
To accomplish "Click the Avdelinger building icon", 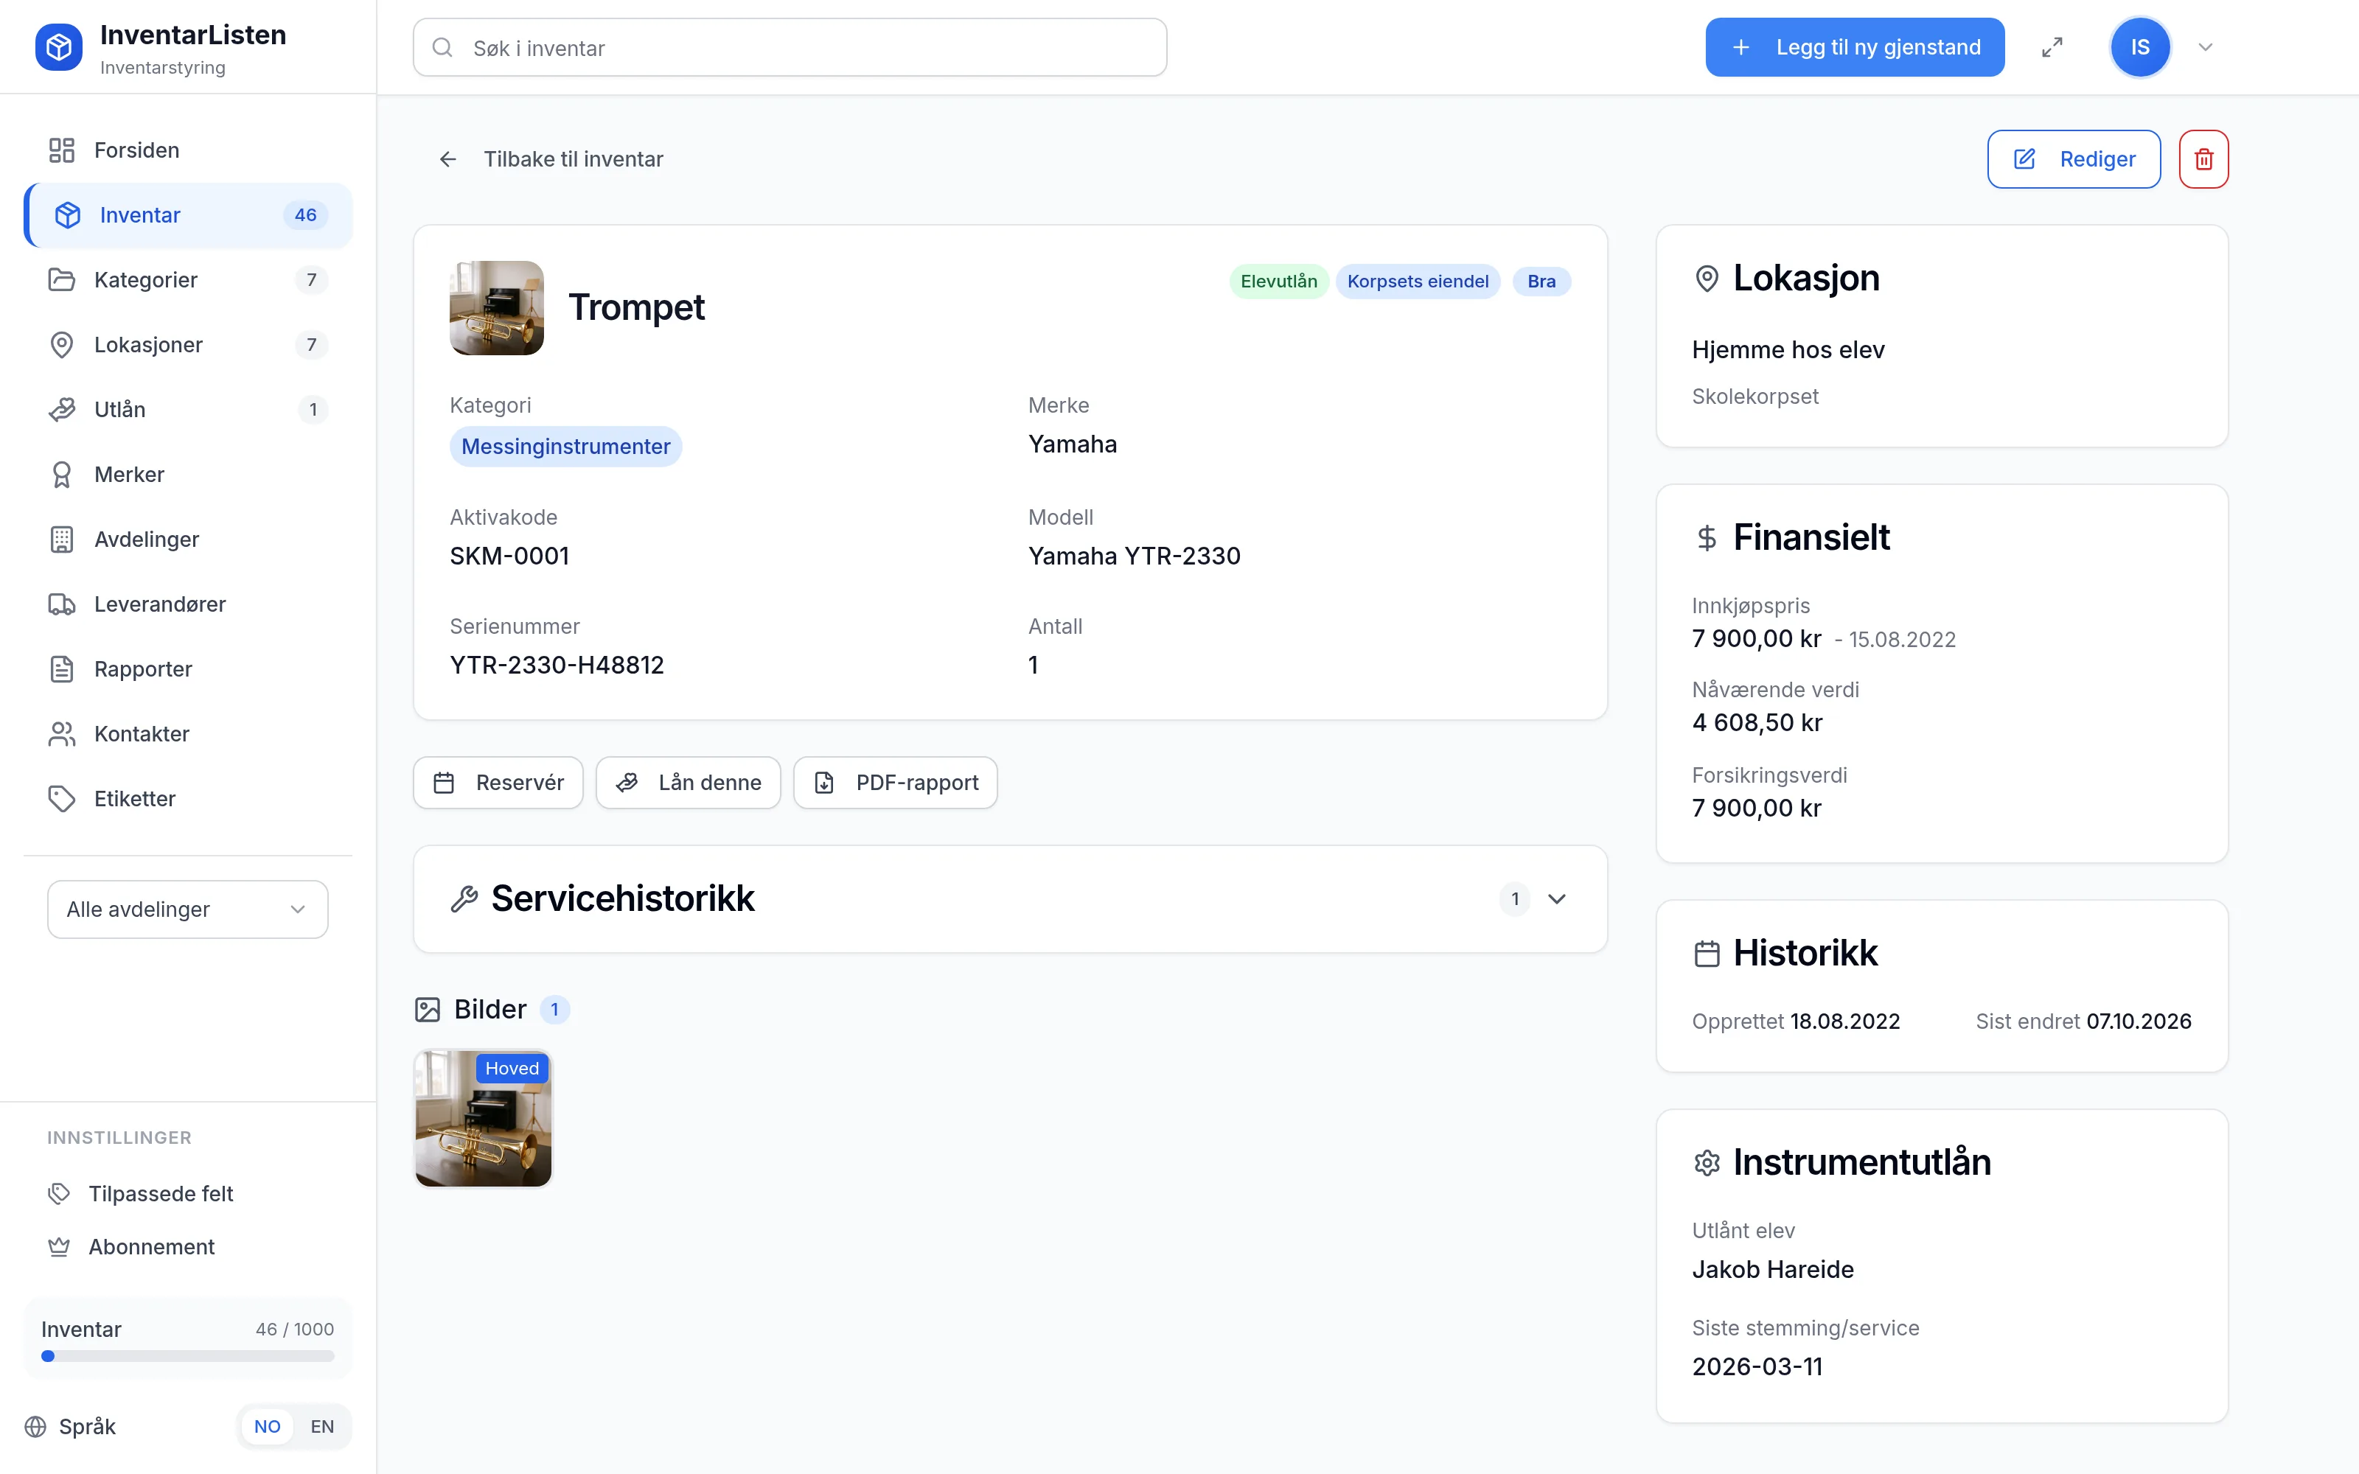I will [x=61, y=539].
